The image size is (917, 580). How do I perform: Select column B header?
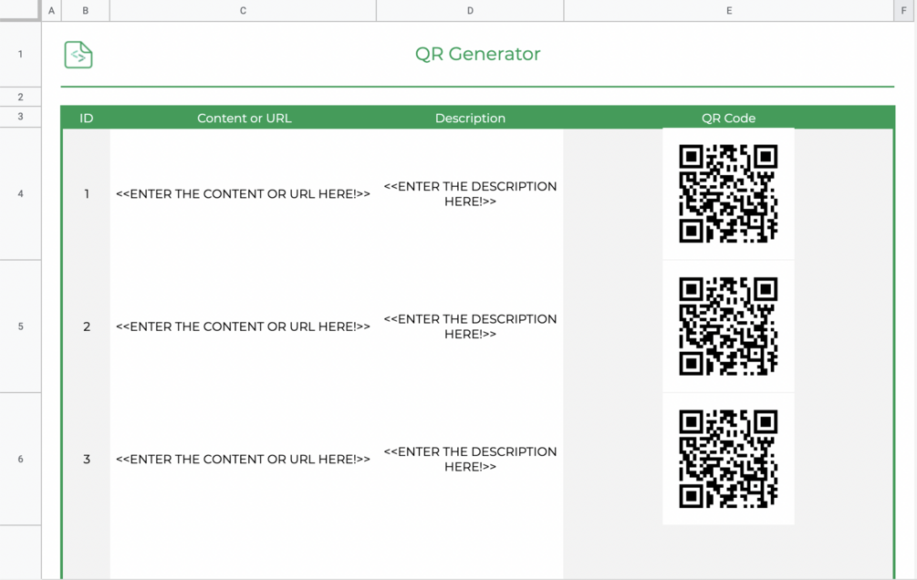coord(86,11)
